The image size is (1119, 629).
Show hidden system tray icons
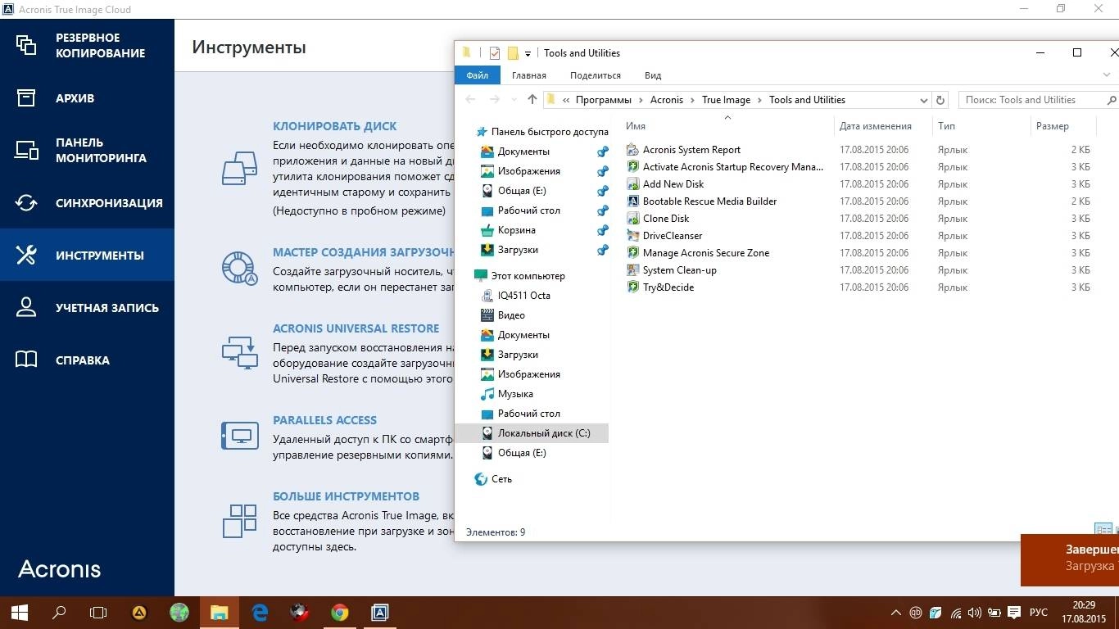pos(895,613)
